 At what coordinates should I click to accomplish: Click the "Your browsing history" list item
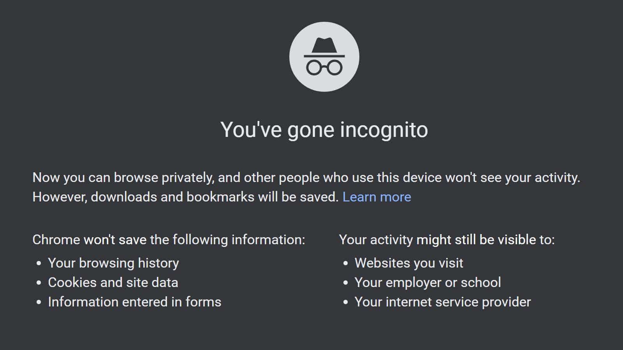click(x=113, y=263)
